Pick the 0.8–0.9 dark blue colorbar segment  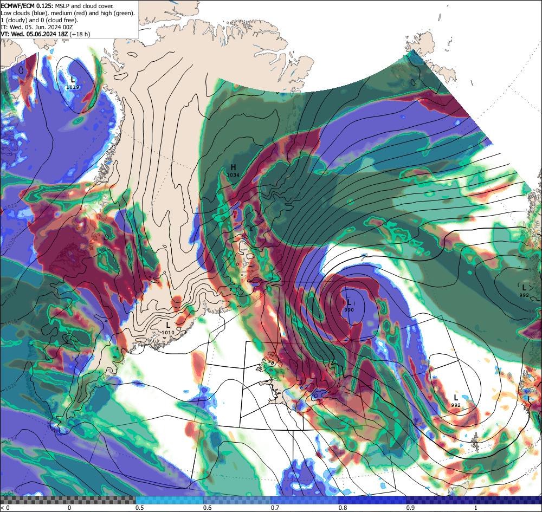(x=372, y=500)
